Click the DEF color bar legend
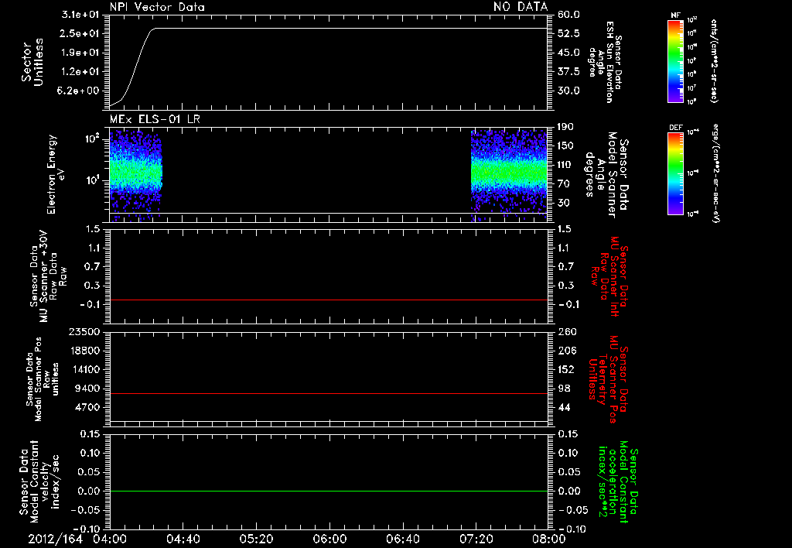 (676, 173)
